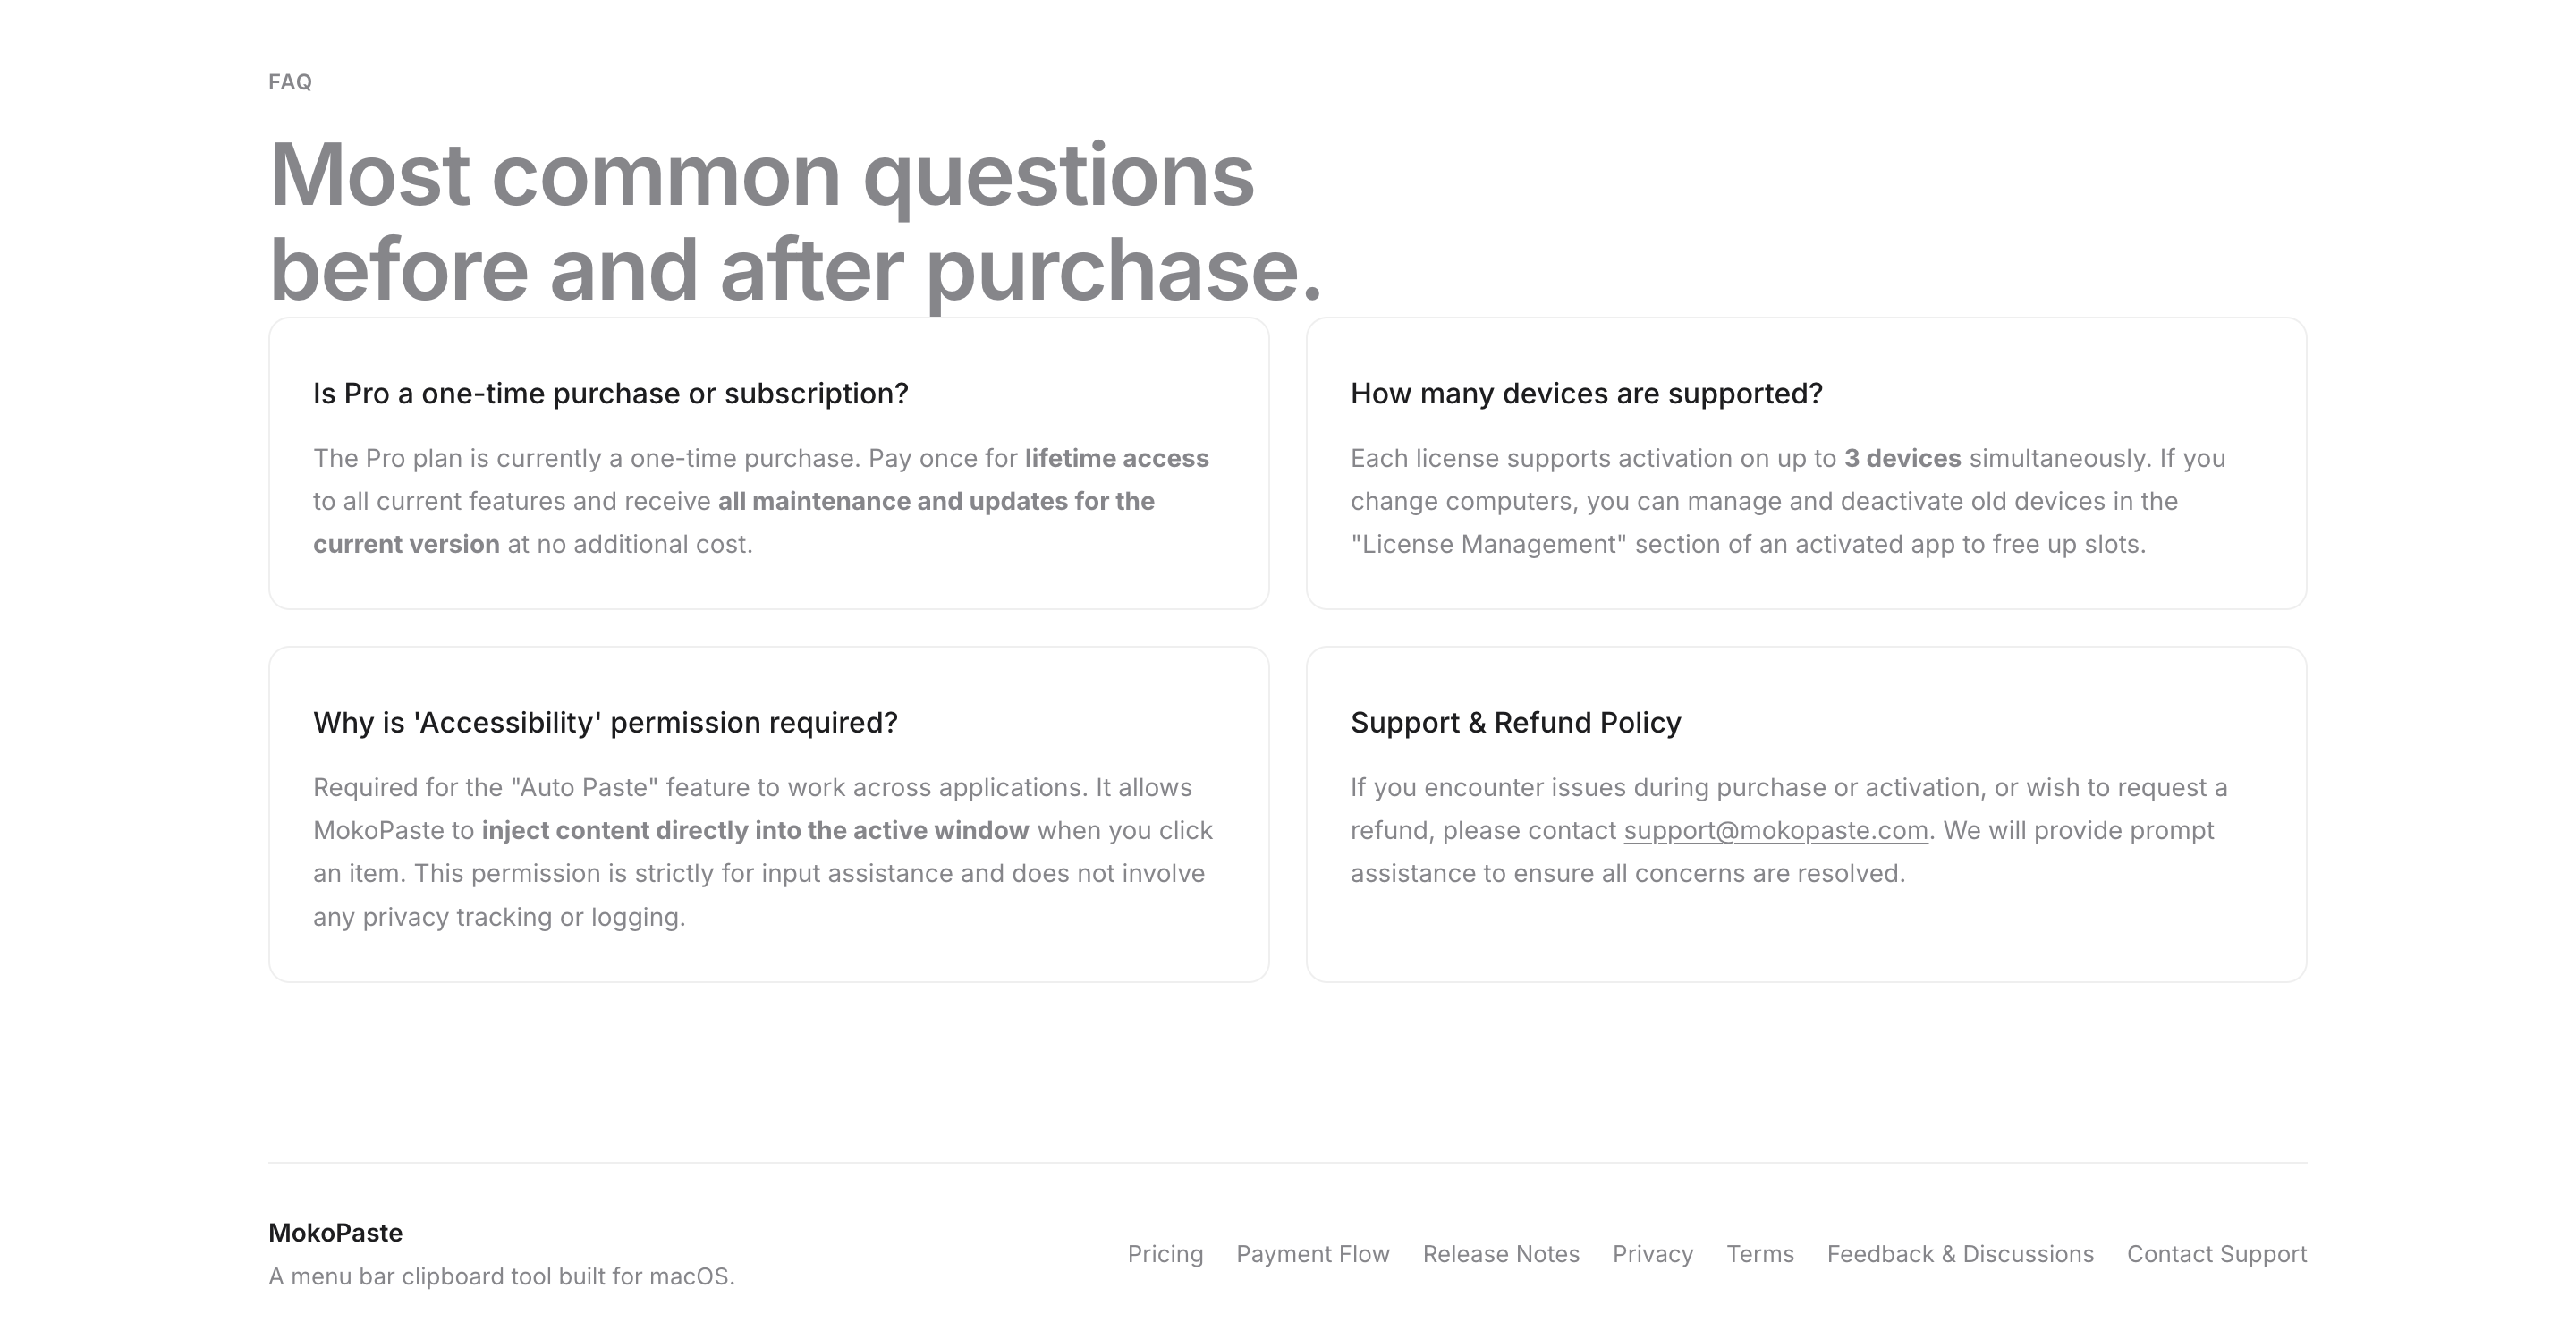The height and width of the screenshot is (1331, 2576).
Task: Click the support@mokopaste.com email link
Action: [1776, 831]
